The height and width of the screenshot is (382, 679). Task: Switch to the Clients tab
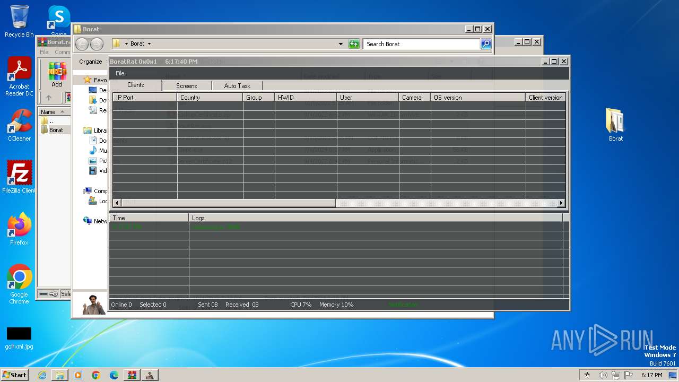135,85
